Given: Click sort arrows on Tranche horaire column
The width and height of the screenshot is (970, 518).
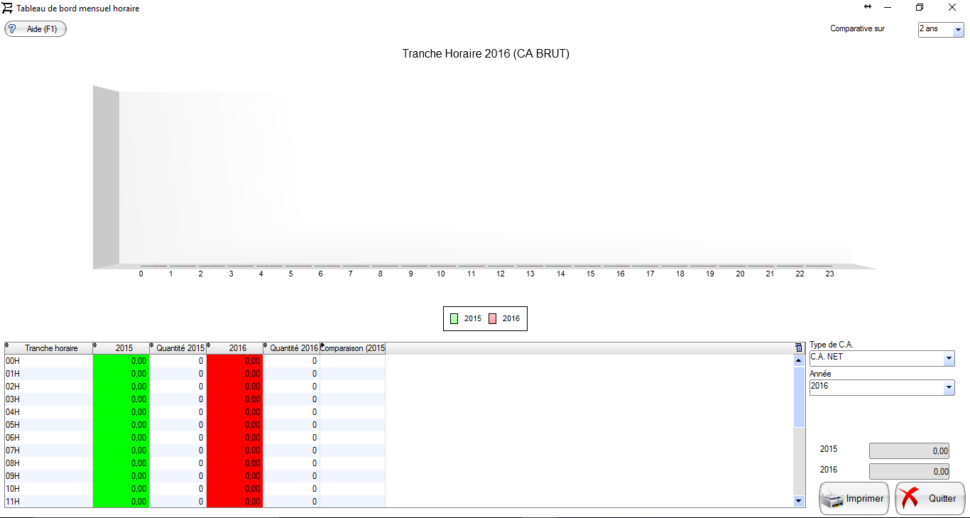Looking at the screenshot, I should 8,346.
